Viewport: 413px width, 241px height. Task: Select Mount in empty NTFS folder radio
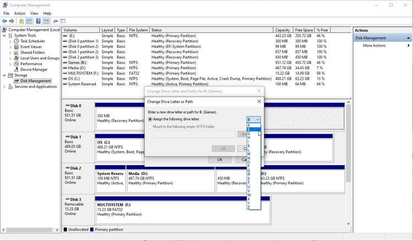click(x=150, y=127)
